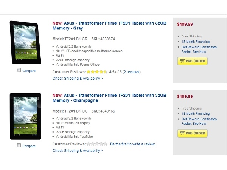
Task: Click the Gray Transformer Prime tablet thumbnail
Action: [x=25, y=42]
